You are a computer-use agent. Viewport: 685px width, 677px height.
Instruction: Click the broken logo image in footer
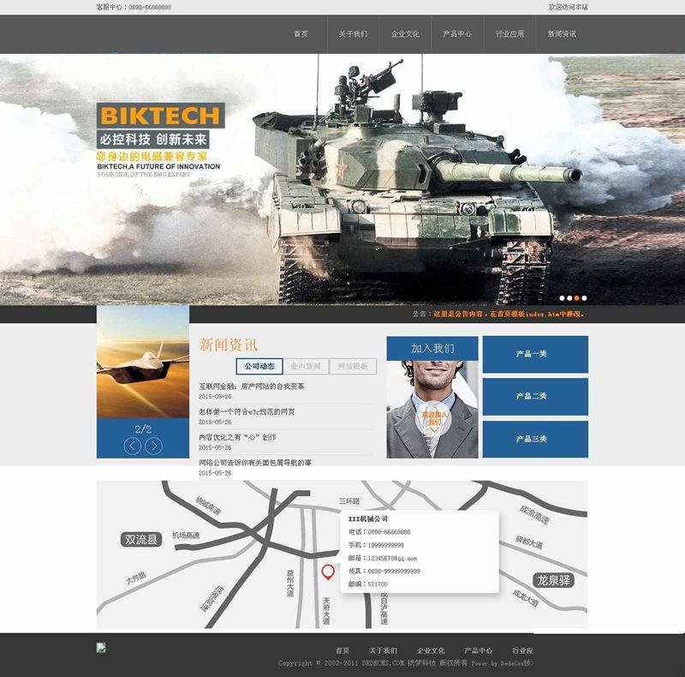(x=101, y=647)
